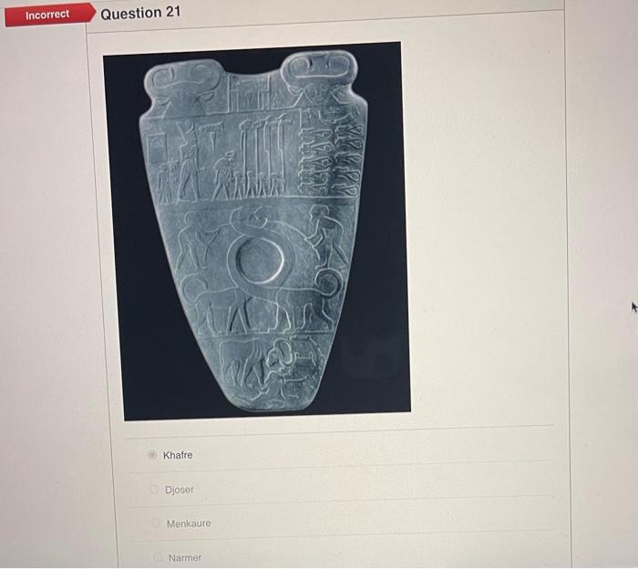Screen dimensions: 638x569
Task: Select the Khafre radio button
Action: 152,455
